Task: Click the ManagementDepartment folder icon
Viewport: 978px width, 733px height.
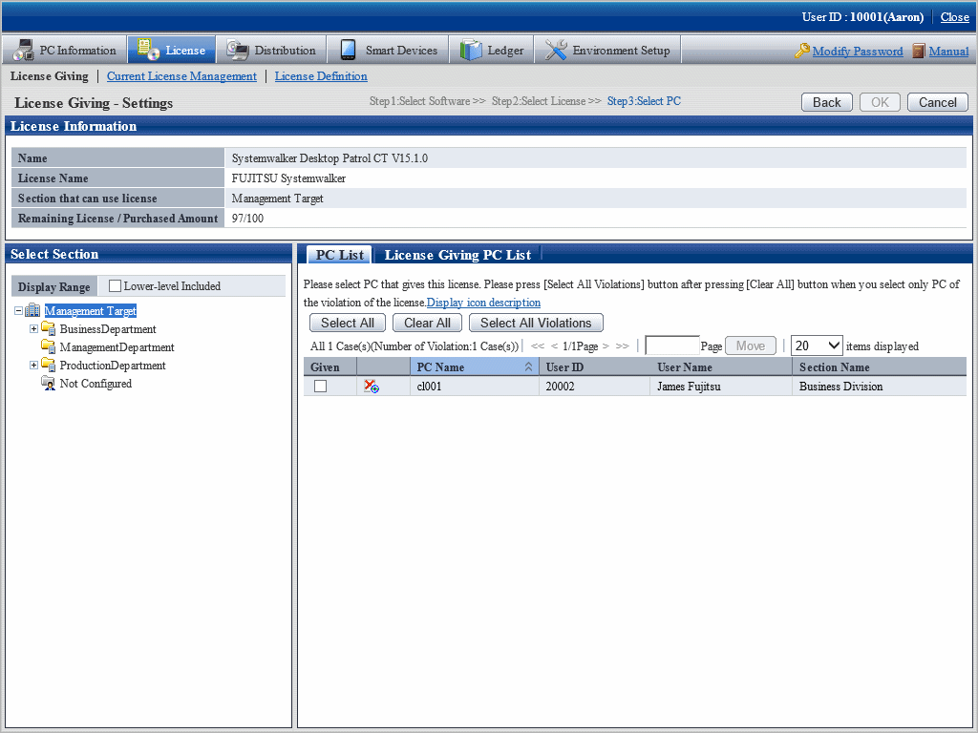Action: click(x=49, y=346)
